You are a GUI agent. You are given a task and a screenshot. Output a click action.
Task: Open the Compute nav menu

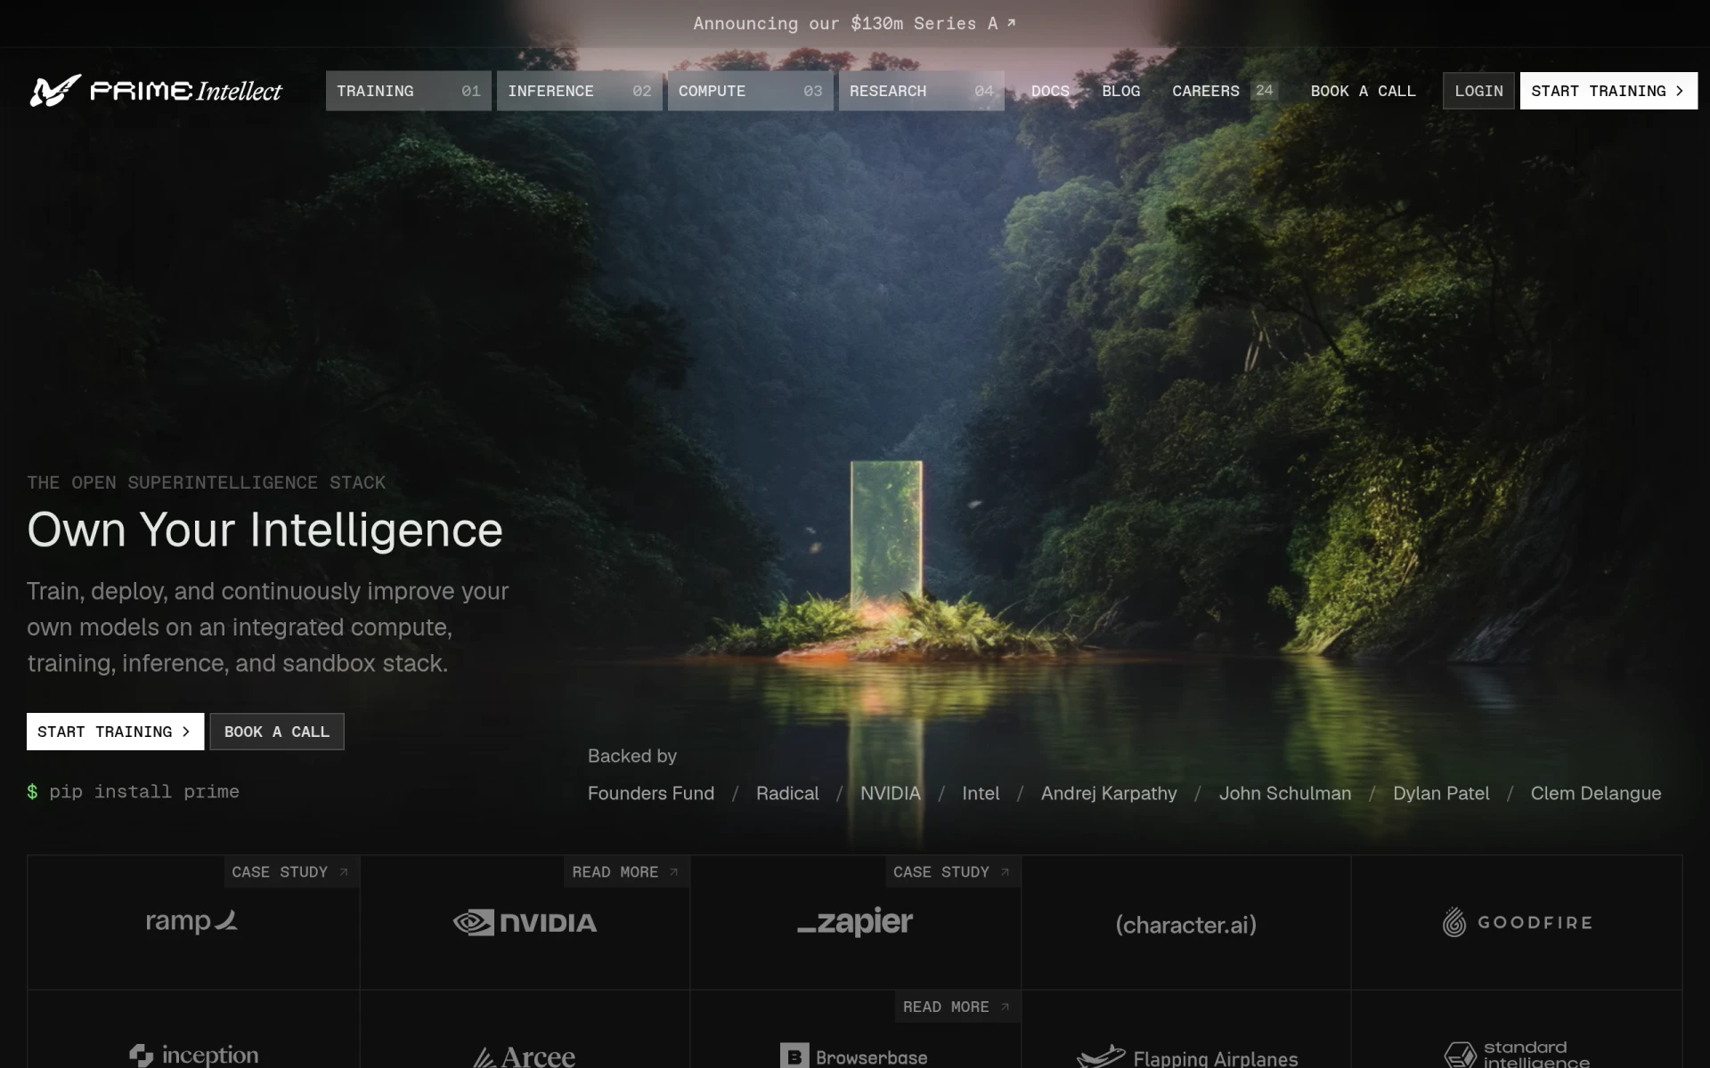[750, 91]
